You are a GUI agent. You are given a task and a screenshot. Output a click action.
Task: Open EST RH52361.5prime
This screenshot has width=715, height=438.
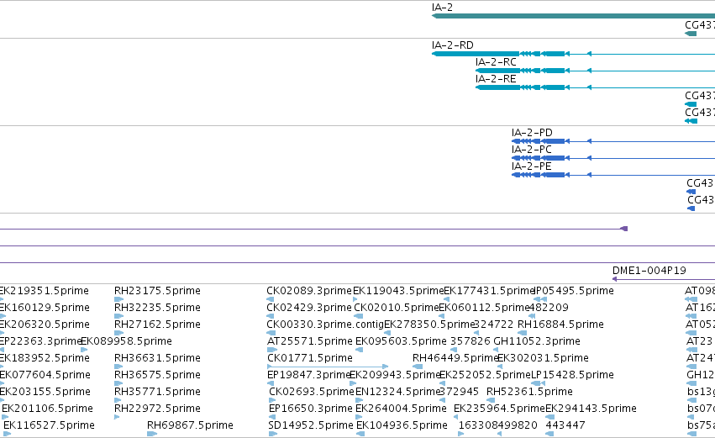pyautogui.click(x=529, y=392)
